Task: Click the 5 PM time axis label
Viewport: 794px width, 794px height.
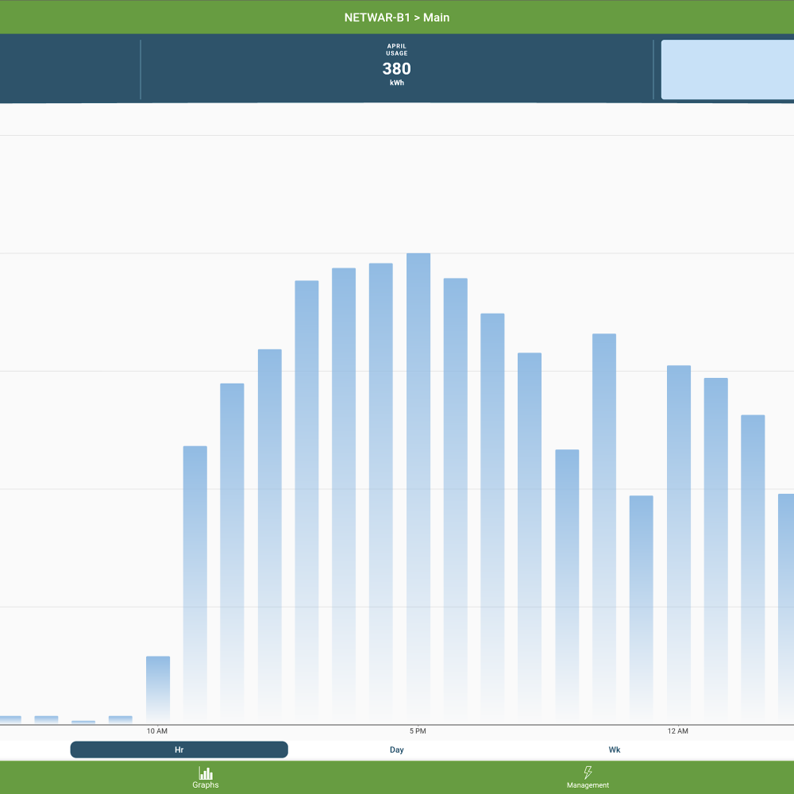Action: pyautogui.click(x=418, y=730)
